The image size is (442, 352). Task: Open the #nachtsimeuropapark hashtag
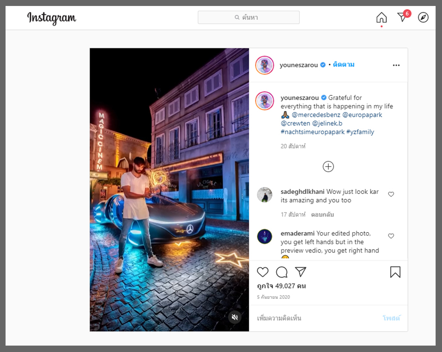coord(313,132)
